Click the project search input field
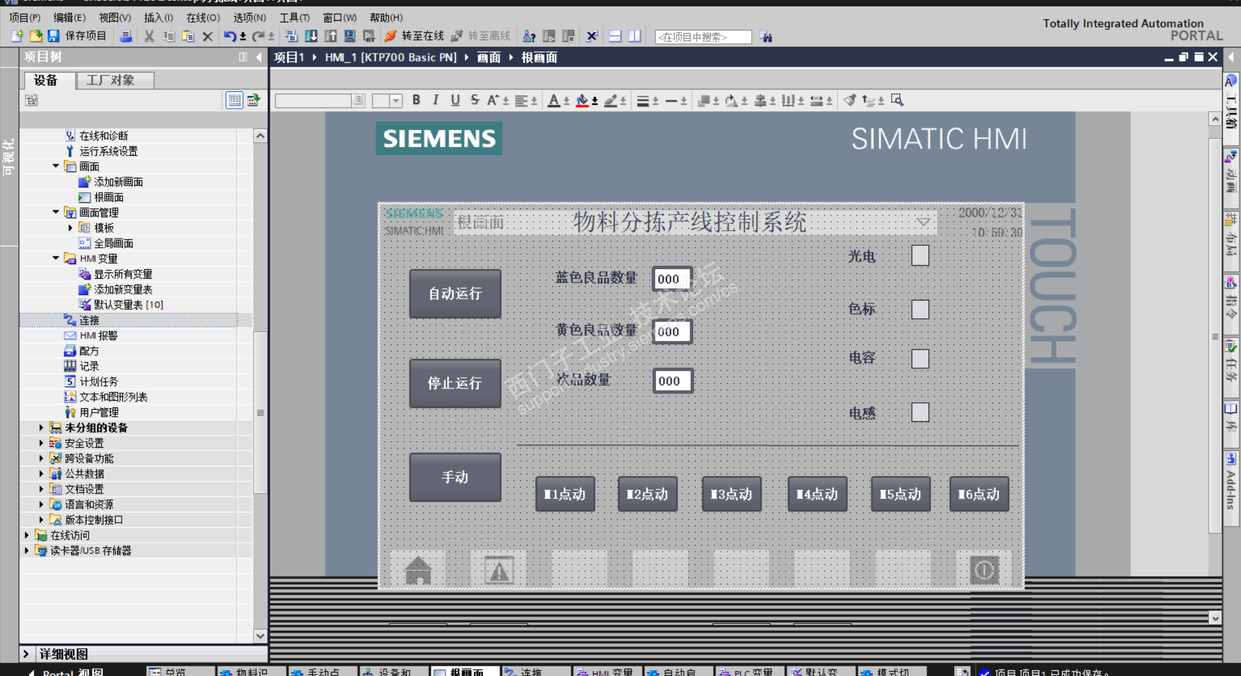Image resolution: width=1241 pixels, height=676 pixels. 703,37
